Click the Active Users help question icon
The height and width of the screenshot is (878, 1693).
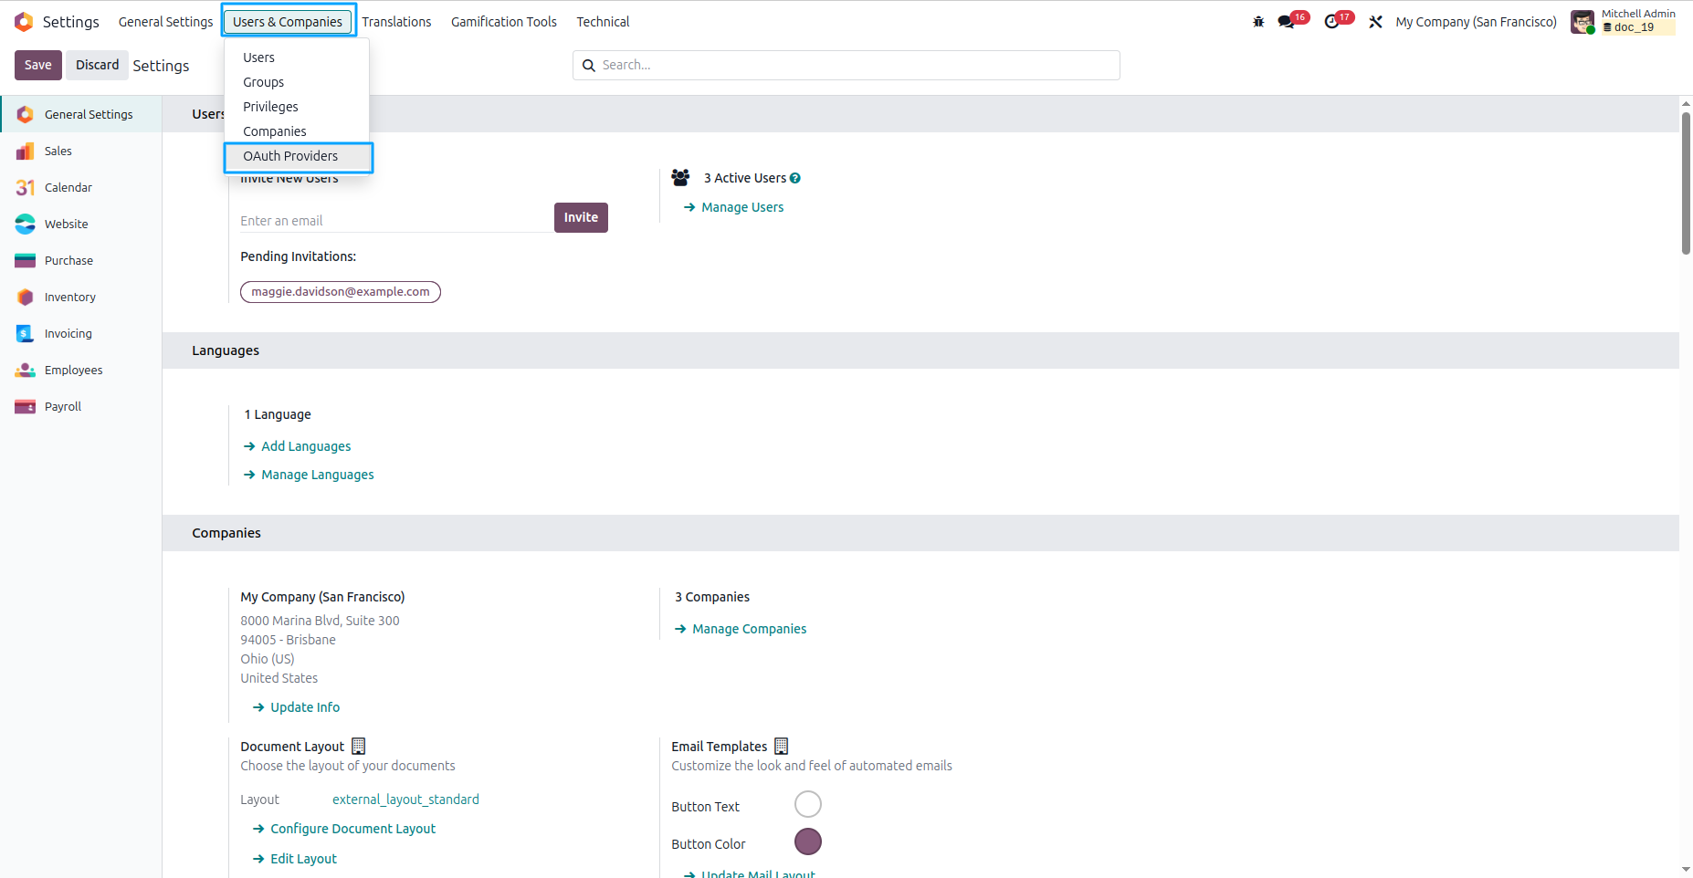pos(795,178)
